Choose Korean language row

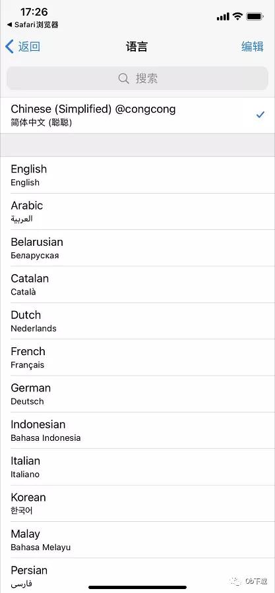(x=138, y=503)
